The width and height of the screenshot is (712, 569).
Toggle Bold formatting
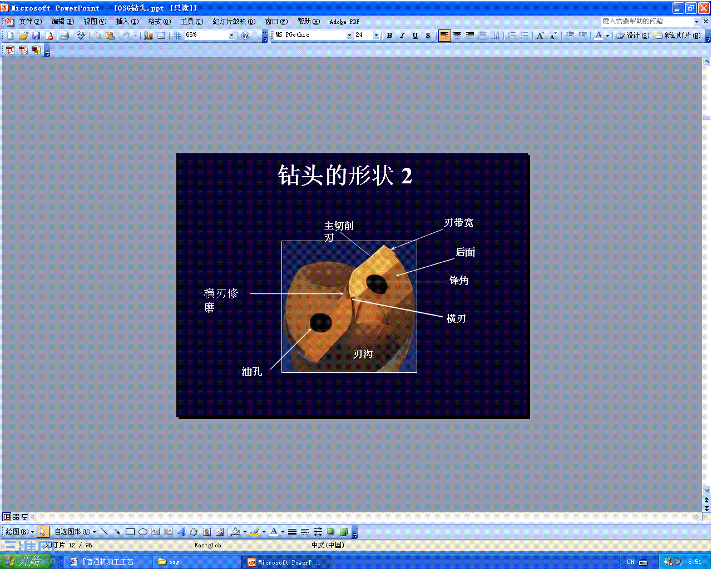coord(389,35)
